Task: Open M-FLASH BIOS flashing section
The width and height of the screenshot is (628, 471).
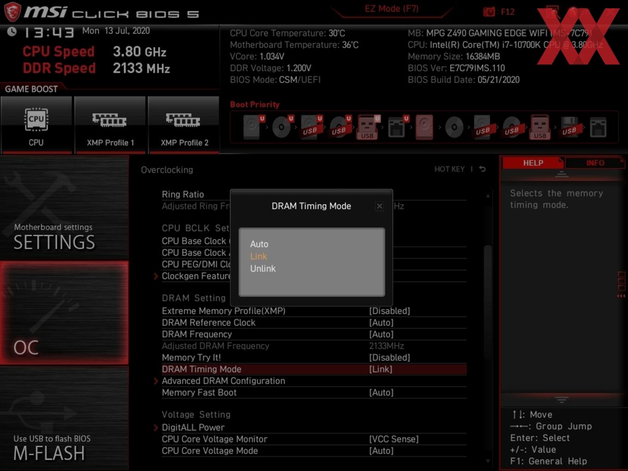Action: (x=64, y=418)
